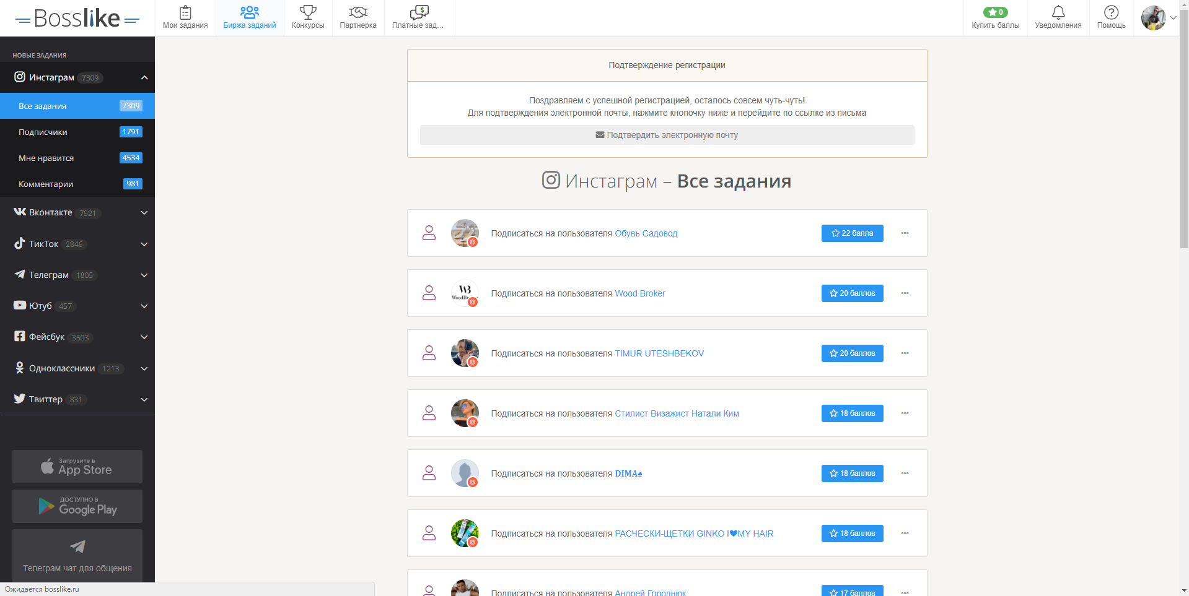Select Все задания sidebar item
The image size is (1189, 596).
(77, 106)
